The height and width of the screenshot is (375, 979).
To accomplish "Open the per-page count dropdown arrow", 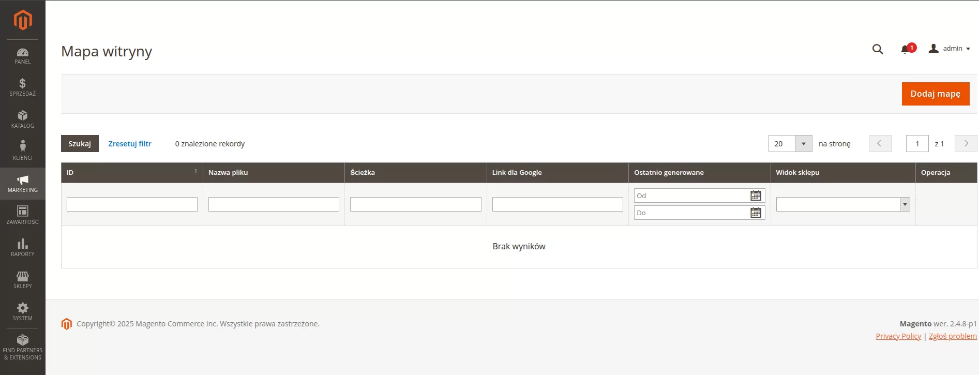I will point(803,144).
